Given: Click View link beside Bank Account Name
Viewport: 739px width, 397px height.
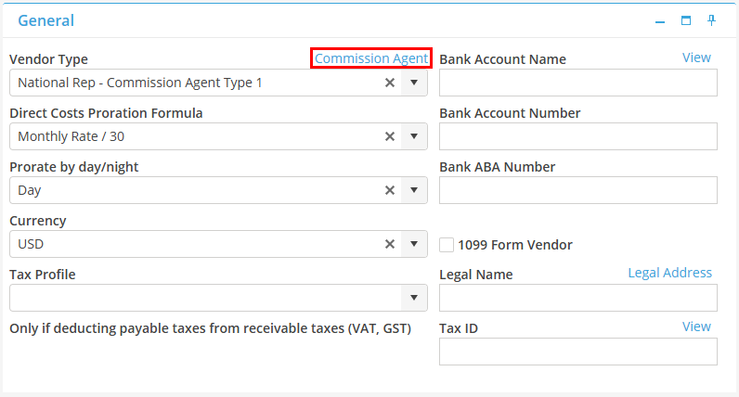Looking at the screenshot, I should click(696, 58).
